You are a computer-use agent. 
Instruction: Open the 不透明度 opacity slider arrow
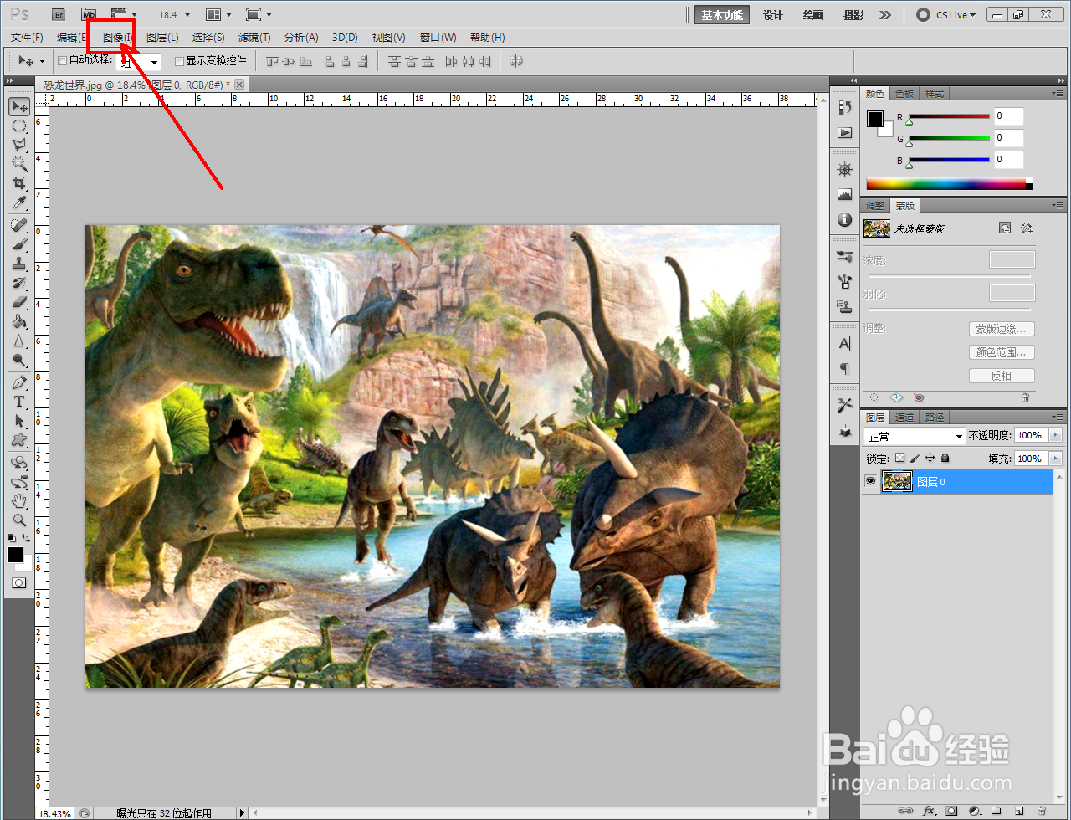1055,435
